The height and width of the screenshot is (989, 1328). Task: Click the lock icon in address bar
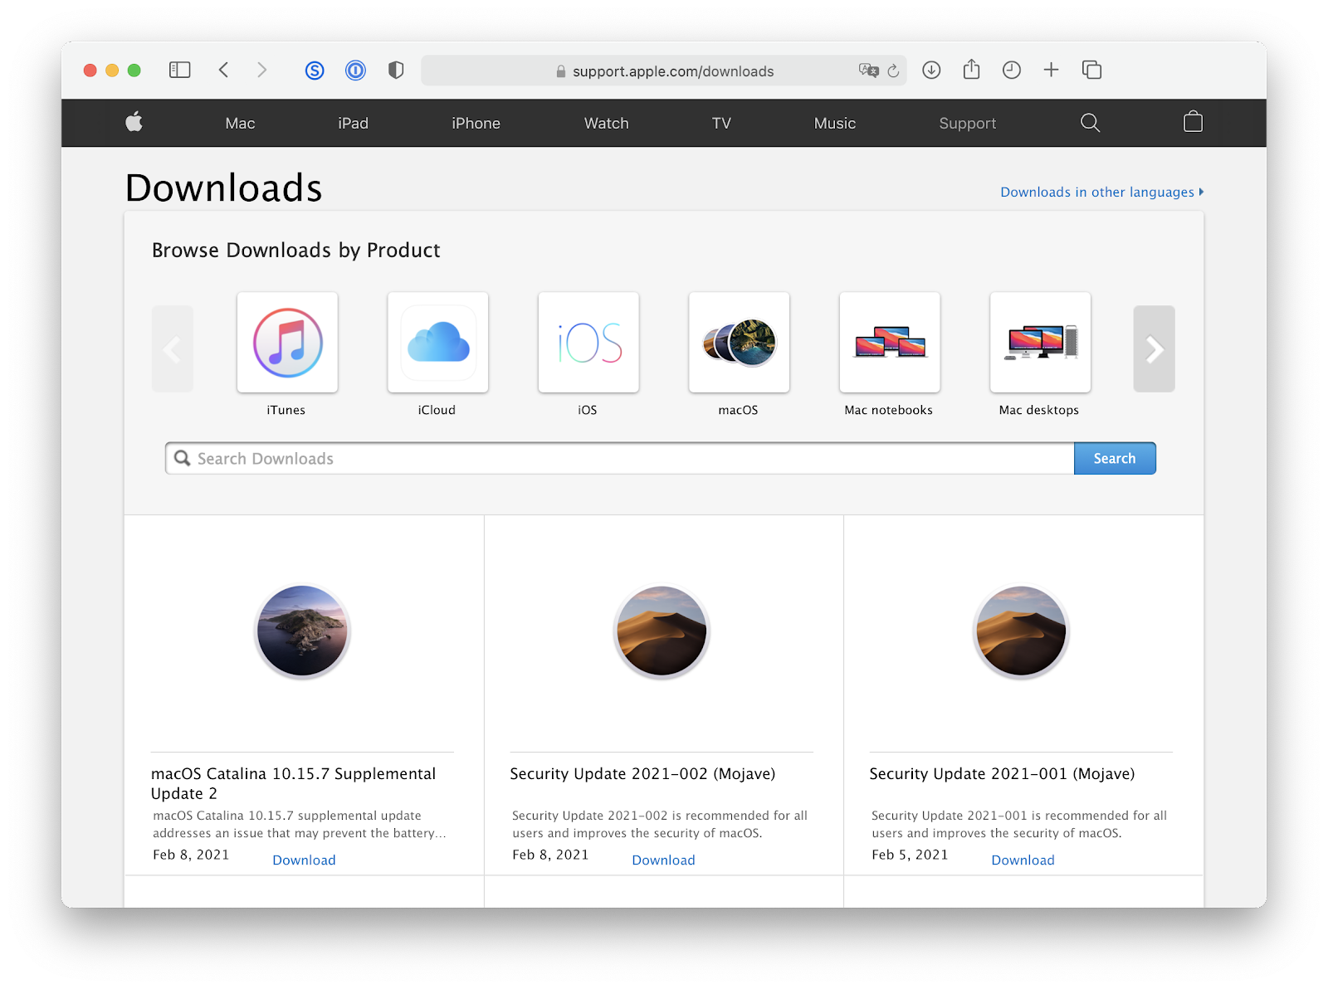(561, 71)
